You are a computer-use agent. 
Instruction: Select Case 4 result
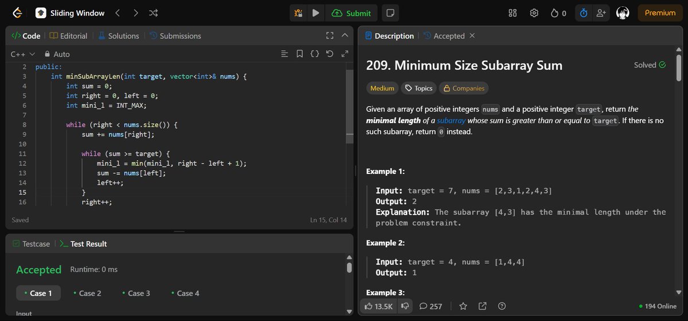[x=185, y=293]
